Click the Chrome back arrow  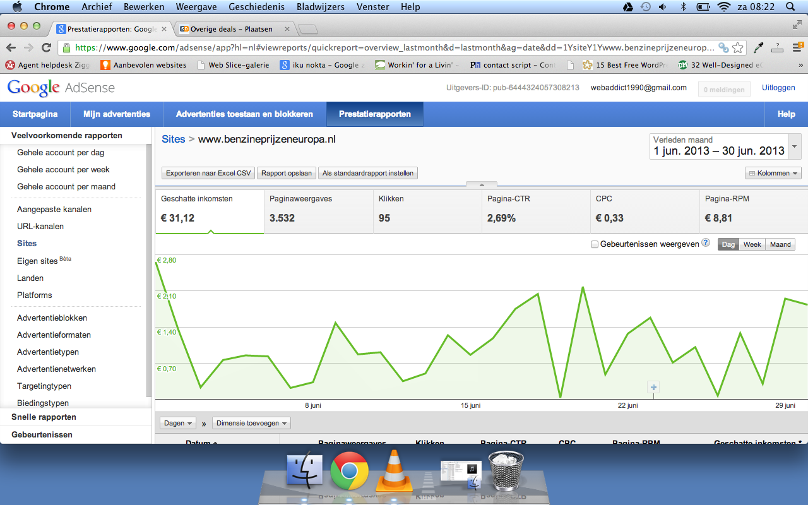point(11,47)
